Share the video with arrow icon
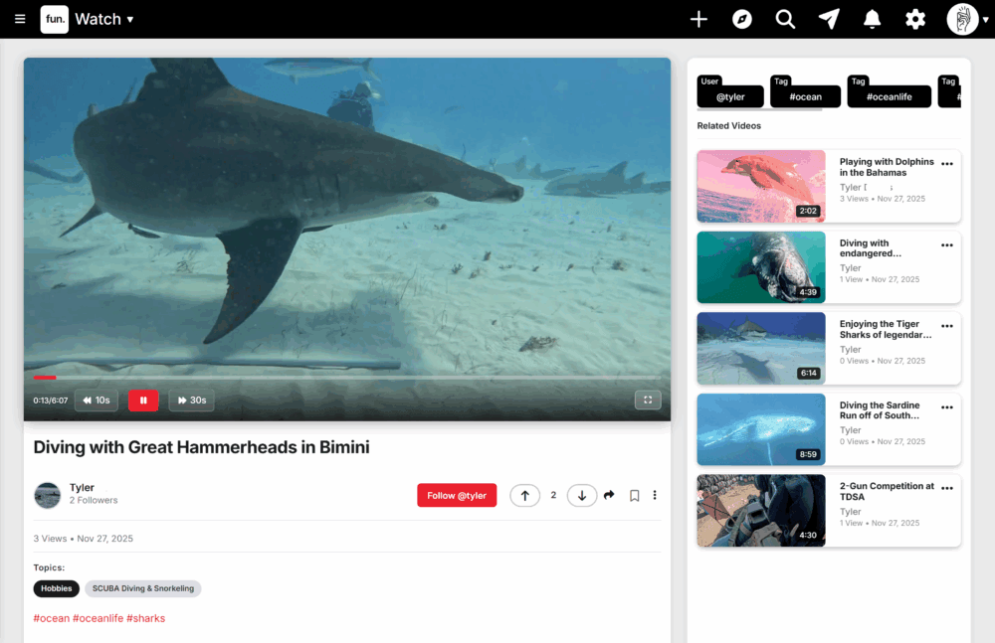The height and width of the screenshot is (643, 995). [x=609, y=495]
